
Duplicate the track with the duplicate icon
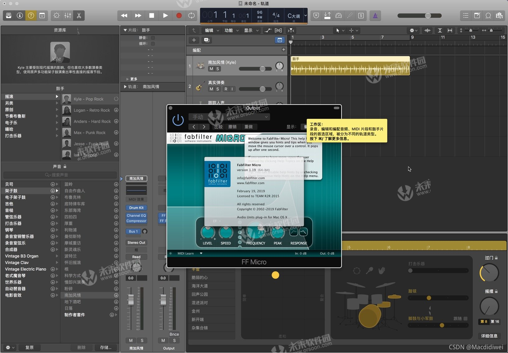(206, 40)
